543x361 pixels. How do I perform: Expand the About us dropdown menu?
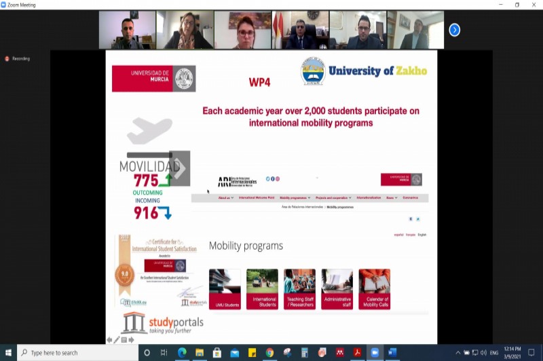[x=225, y=197]
